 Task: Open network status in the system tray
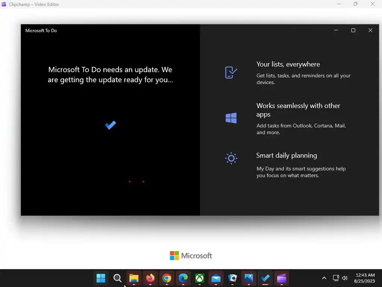point(336,278)
